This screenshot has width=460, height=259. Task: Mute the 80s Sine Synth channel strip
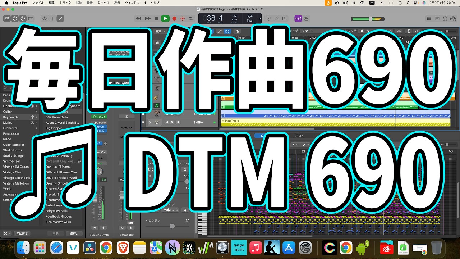tap(95, 228)
